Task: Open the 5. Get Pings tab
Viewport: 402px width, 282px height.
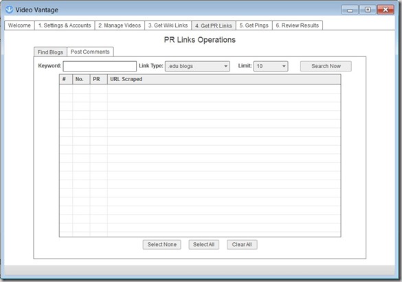Action: click(254, 25)
